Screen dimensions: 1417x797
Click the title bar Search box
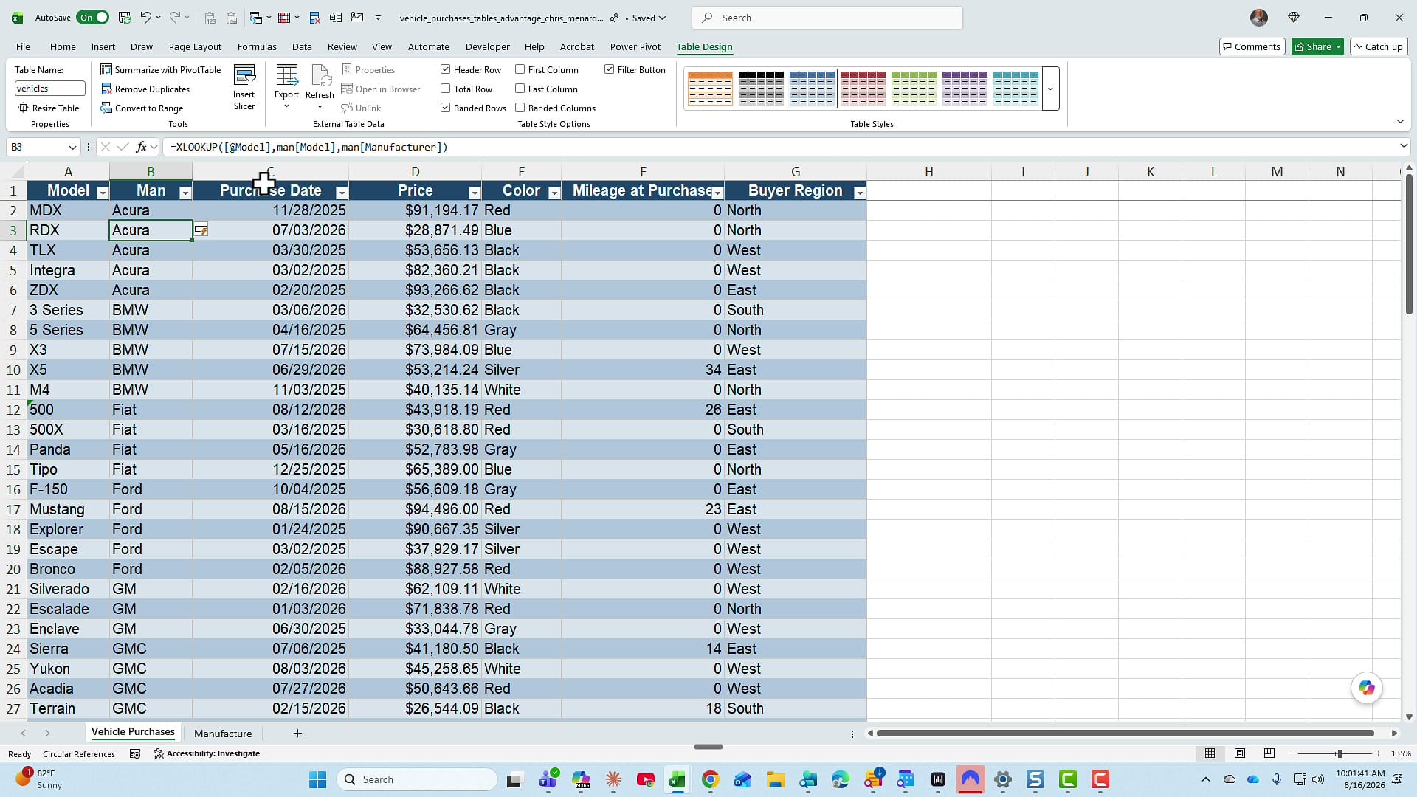coord(827,18)
